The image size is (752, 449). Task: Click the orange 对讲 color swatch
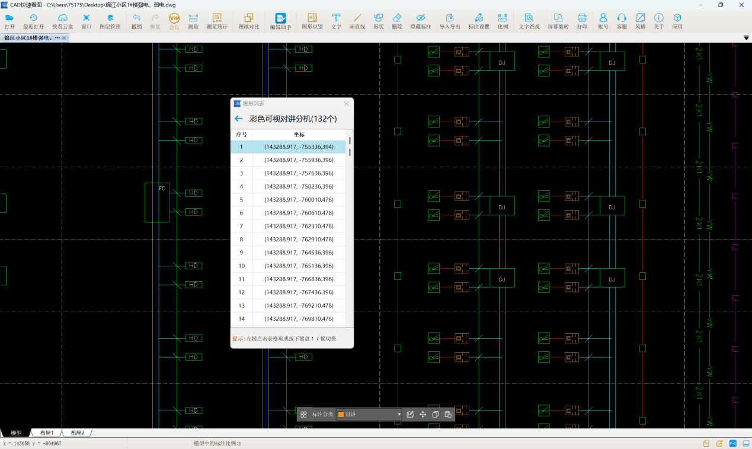pyautogui.click(x=341, y=415)
